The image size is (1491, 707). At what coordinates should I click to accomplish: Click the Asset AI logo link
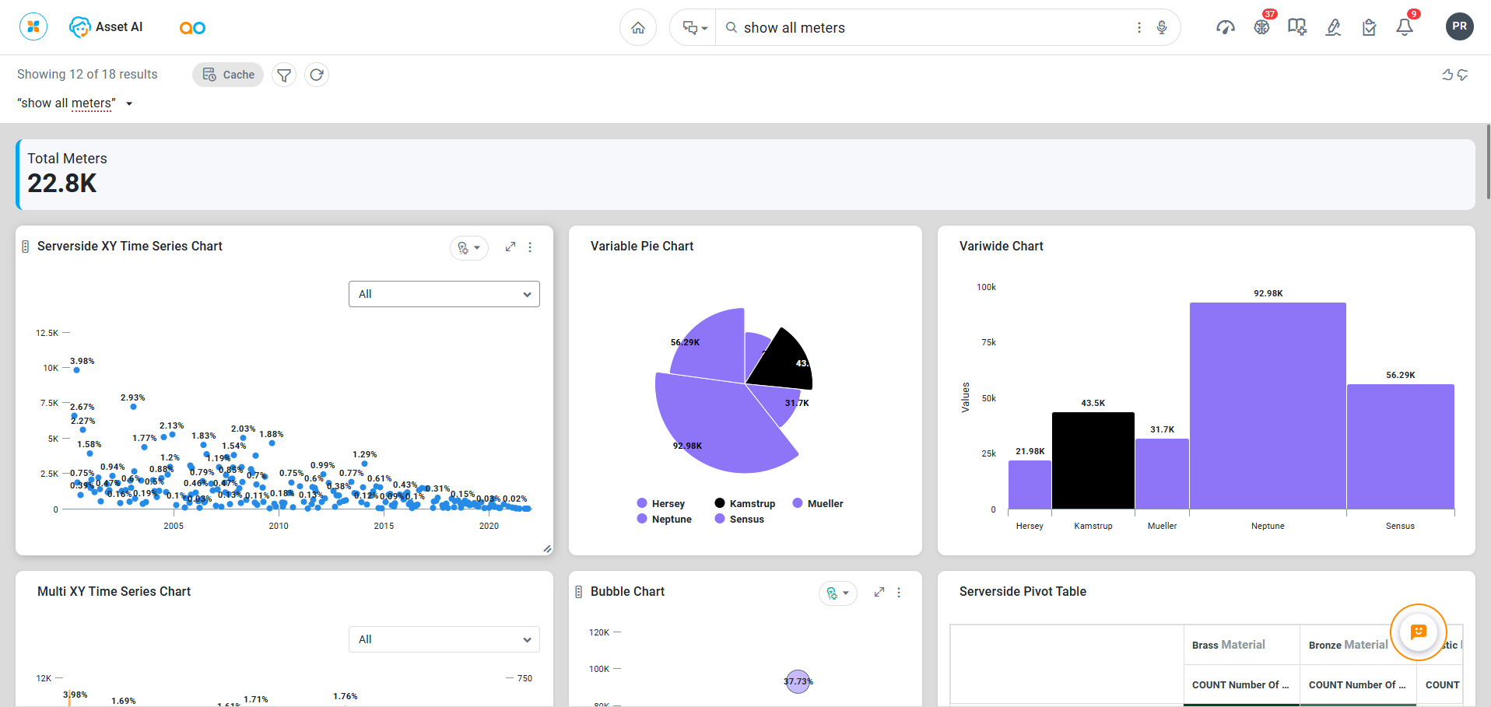coord(106,27)
